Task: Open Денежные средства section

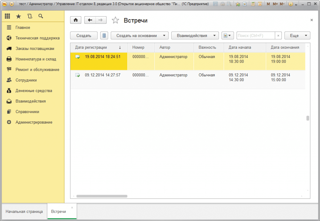Action: coord(34,91)
